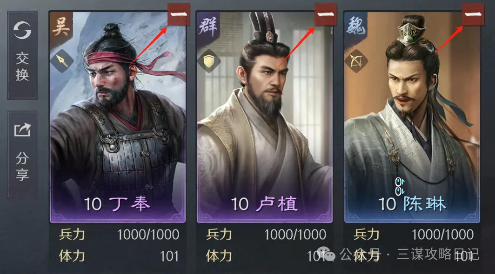Screen dimensions: 495x274
Task: Click the 10 陈琳 name label
Action: [412, 204]
